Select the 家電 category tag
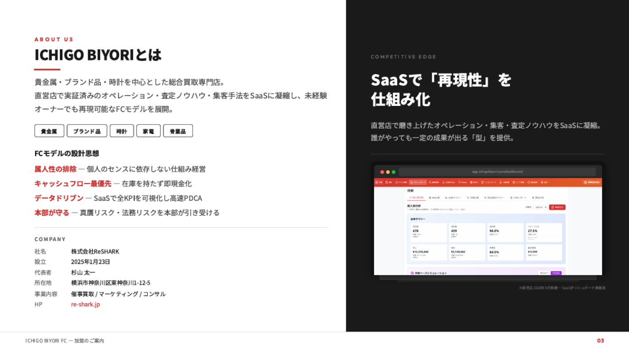 (148, 131)
